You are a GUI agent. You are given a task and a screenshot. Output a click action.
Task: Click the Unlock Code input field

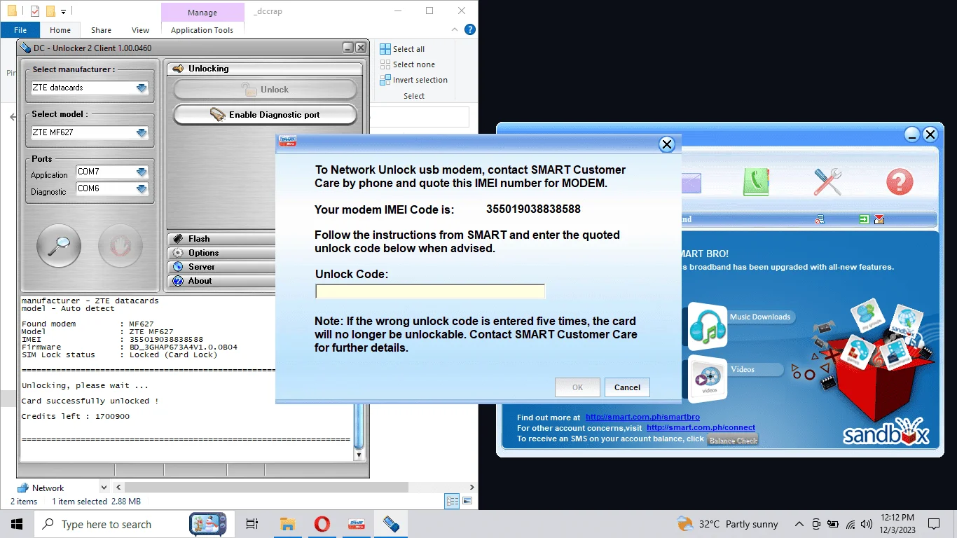pyautogui.click(x=430, y=291)
